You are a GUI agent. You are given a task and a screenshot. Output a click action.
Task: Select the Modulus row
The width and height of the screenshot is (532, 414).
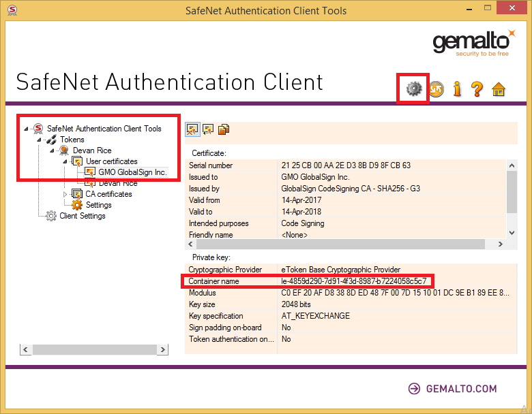351,293
